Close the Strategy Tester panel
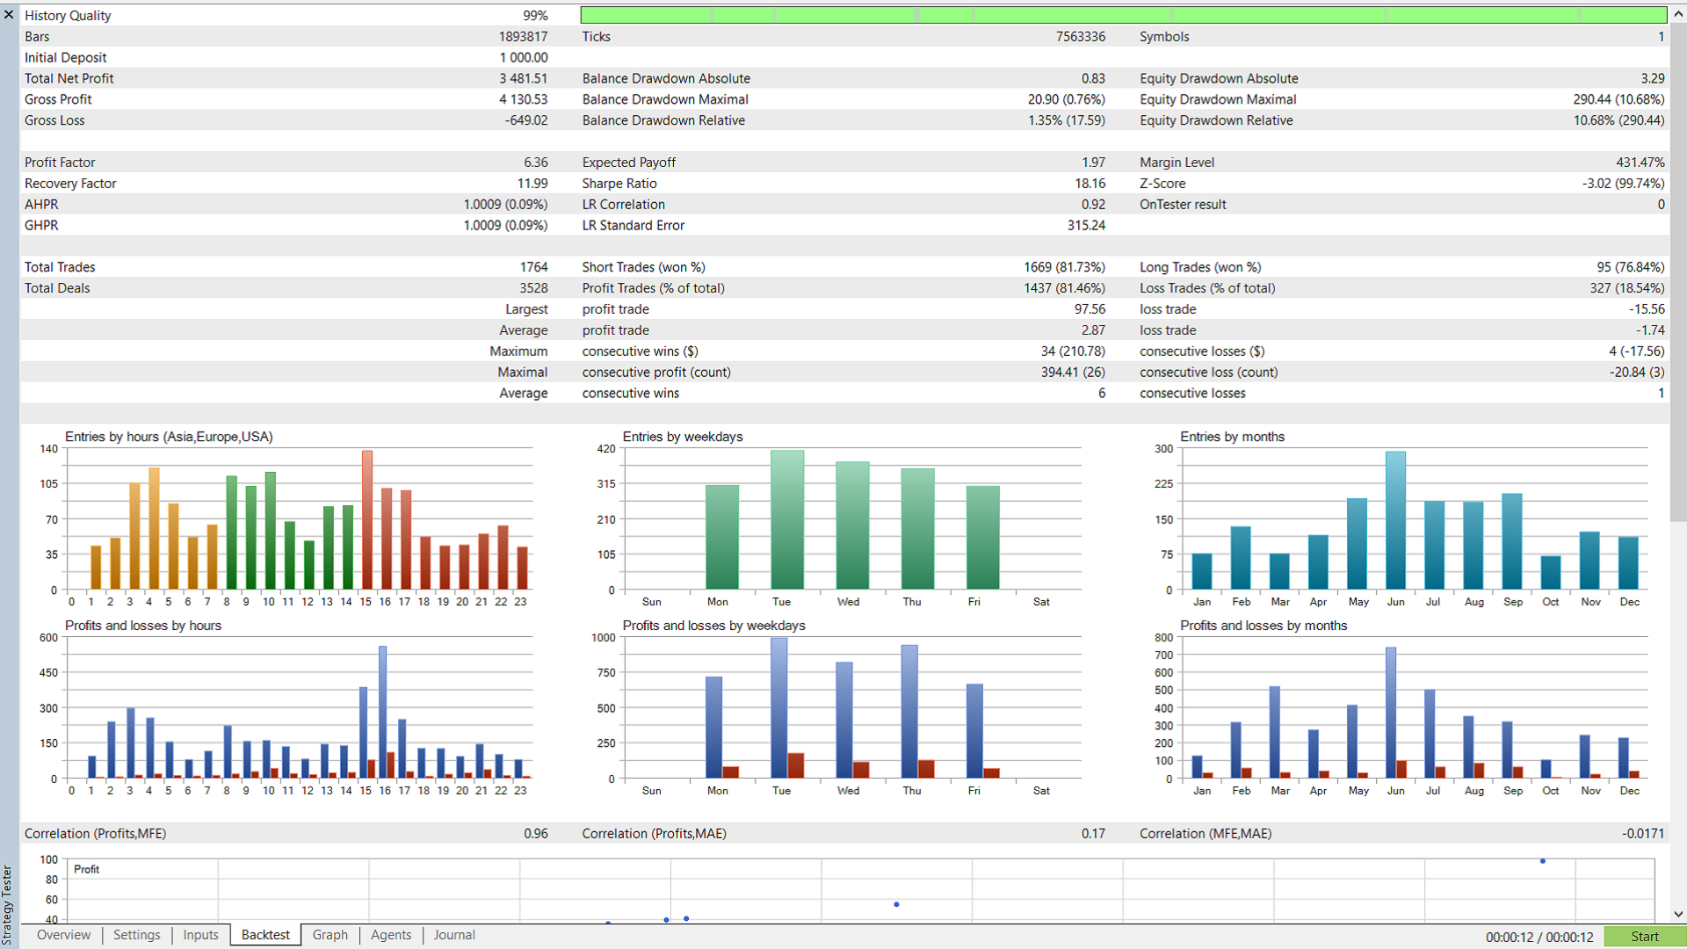The width and height of the screenshot is (1687, 949). tap(9, 15)
